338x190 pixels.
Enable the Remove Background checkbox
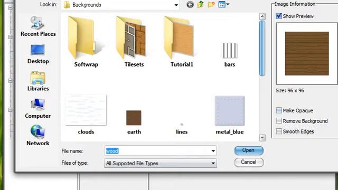pos(279,121)
